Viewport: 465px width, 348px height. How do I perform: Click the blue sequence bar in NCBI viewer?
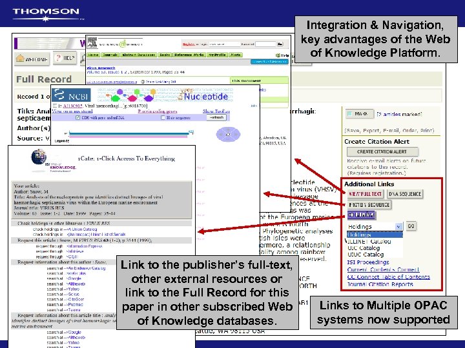129,134
